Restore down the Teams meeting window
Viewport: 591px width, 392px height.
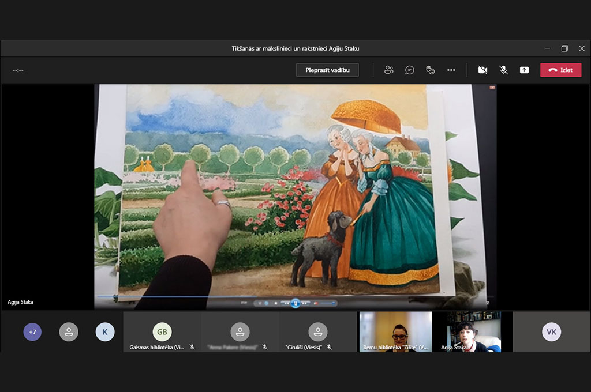(564, 48)
